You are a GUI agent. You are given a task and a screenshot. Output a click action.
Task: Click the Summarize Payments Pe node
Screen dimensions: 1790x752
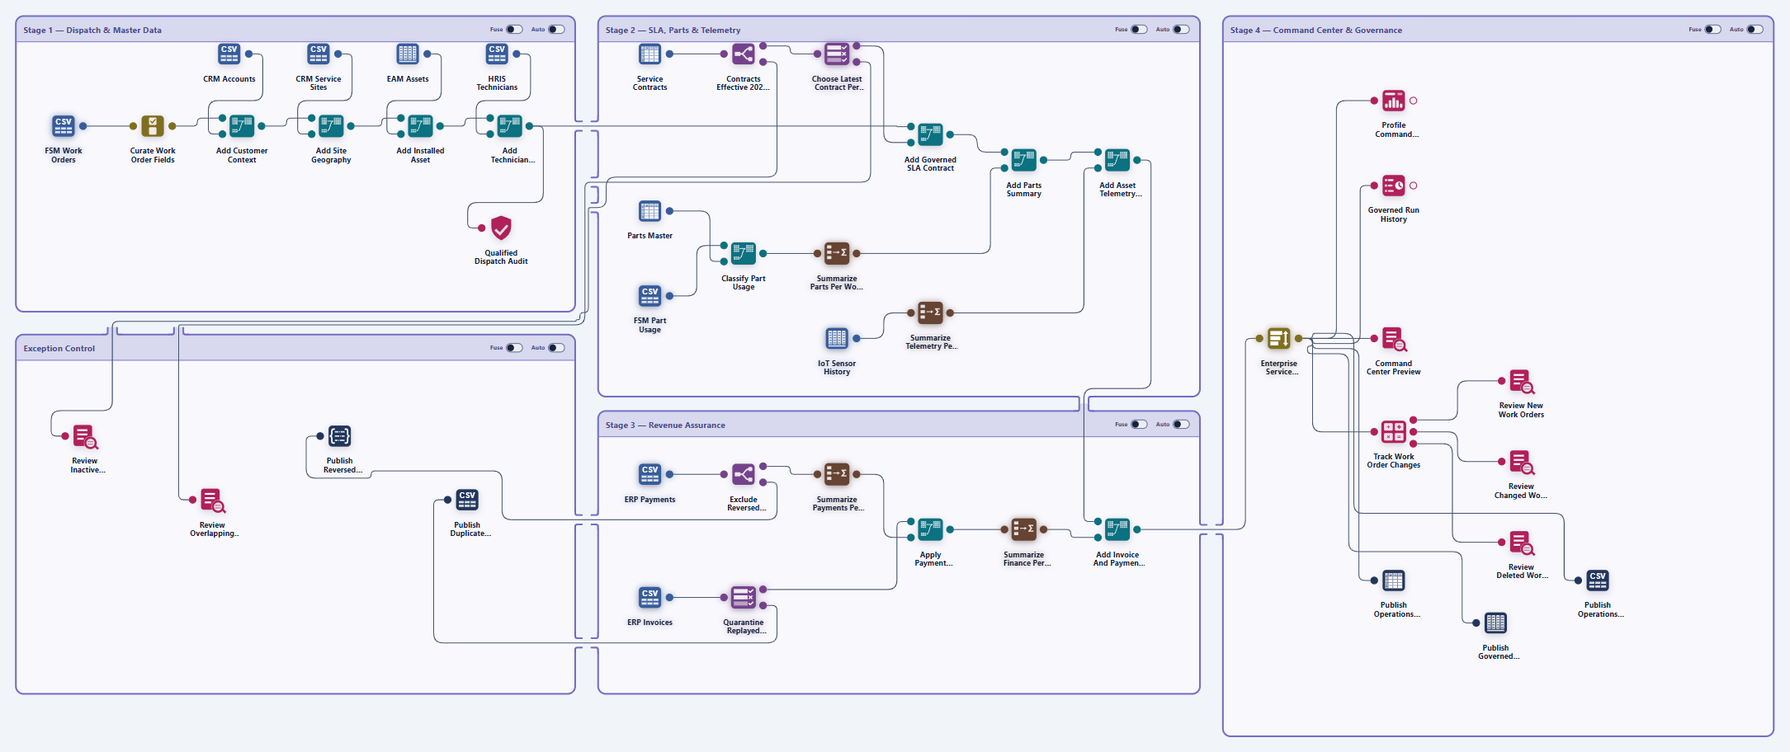[837, 475]
